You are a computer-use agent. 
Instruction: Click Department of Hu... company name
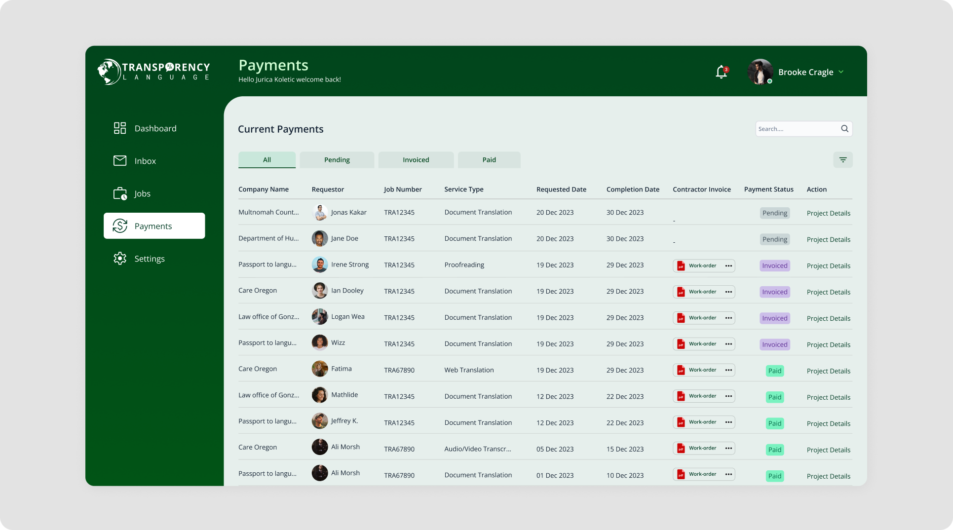(268, 238)
